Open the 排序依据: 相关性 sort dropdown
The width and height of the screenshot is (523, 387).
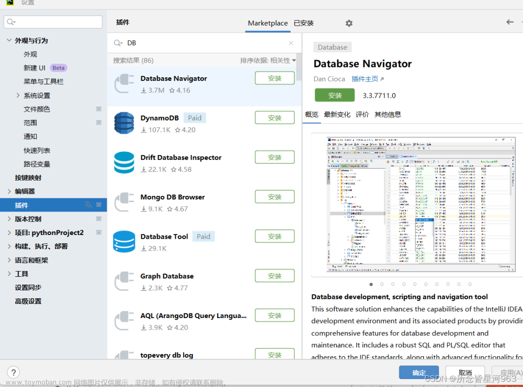click(x=268, y=60)
